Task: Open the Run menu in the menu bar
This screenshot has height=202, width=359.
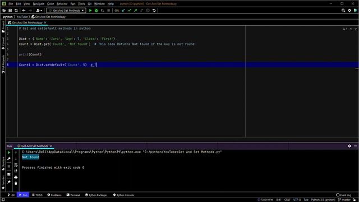Action: click(x=73, y=4)
